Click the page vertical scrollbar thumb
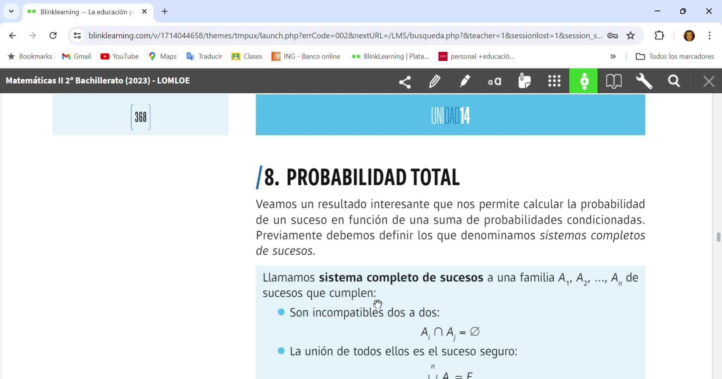This screenshot has height=379, width=722. click(x=718, y=237)
